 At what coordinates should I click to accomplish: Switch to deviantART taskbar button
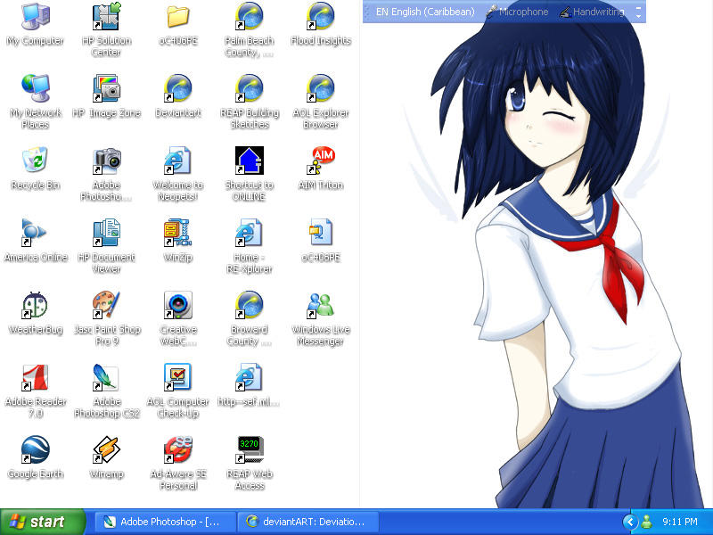(308, 522)
